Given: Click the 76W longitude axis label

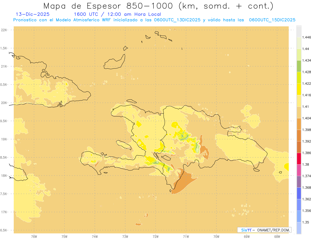Looking at the screenshot, I should coord(34,236).
